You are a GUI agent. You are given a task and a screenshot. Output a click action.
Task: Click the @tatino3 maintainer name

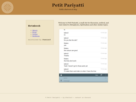click(x=47, y=40)
